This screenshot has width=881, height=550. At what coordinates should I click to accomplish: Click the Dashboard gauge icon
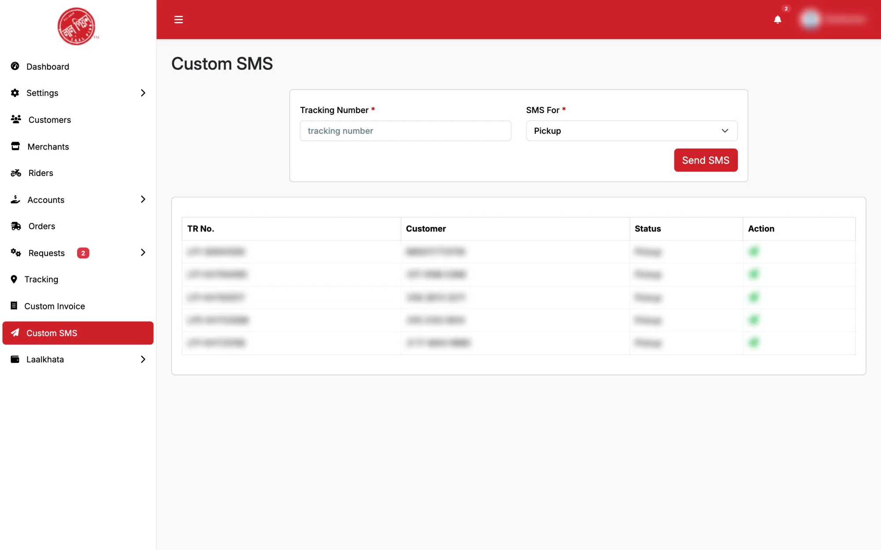click(15, 66)
